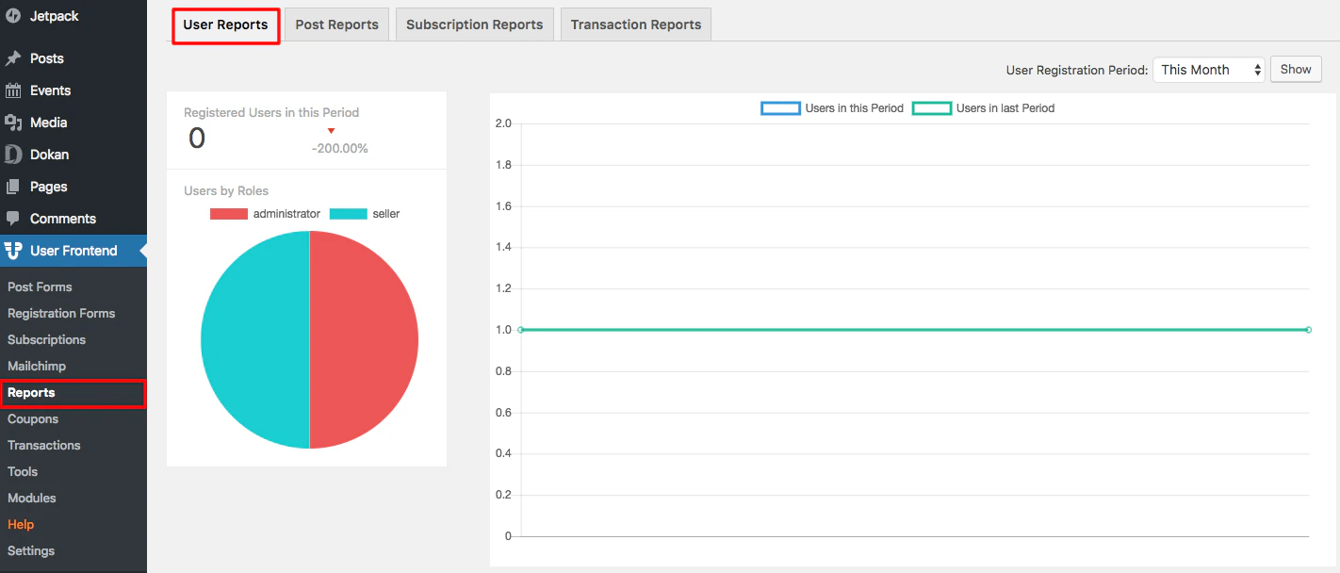Click the Posts pin icon
Image resolution: width=1340 pixels, height=573 pixels.
tap(13, 58)
